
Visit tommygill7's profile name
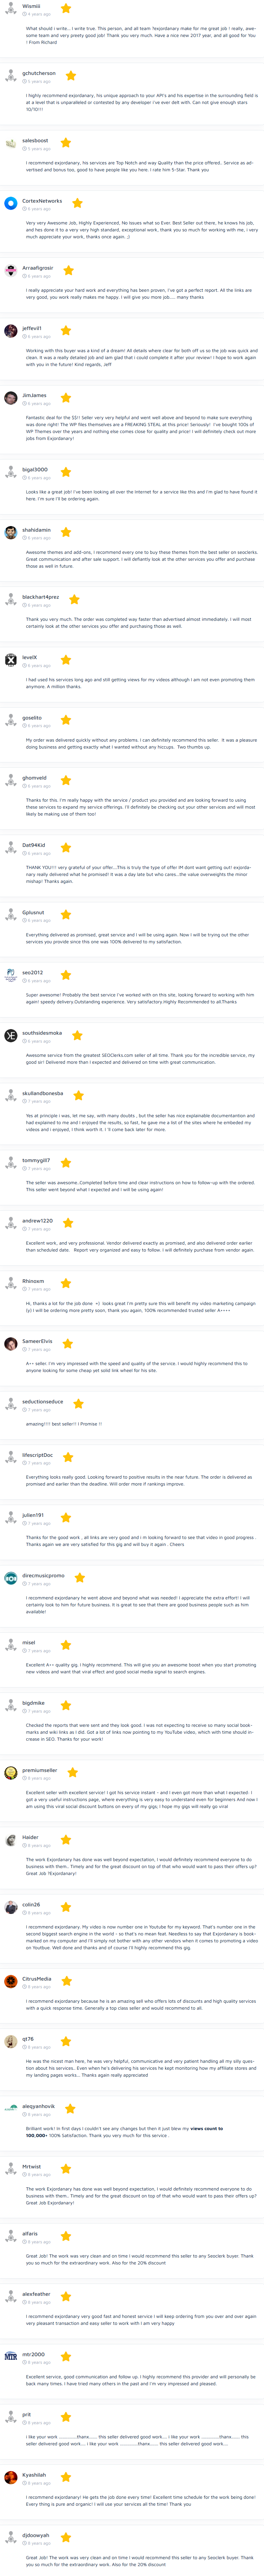36,1160
